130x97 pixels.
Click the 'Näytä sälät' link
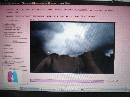(x=8, y=49)
